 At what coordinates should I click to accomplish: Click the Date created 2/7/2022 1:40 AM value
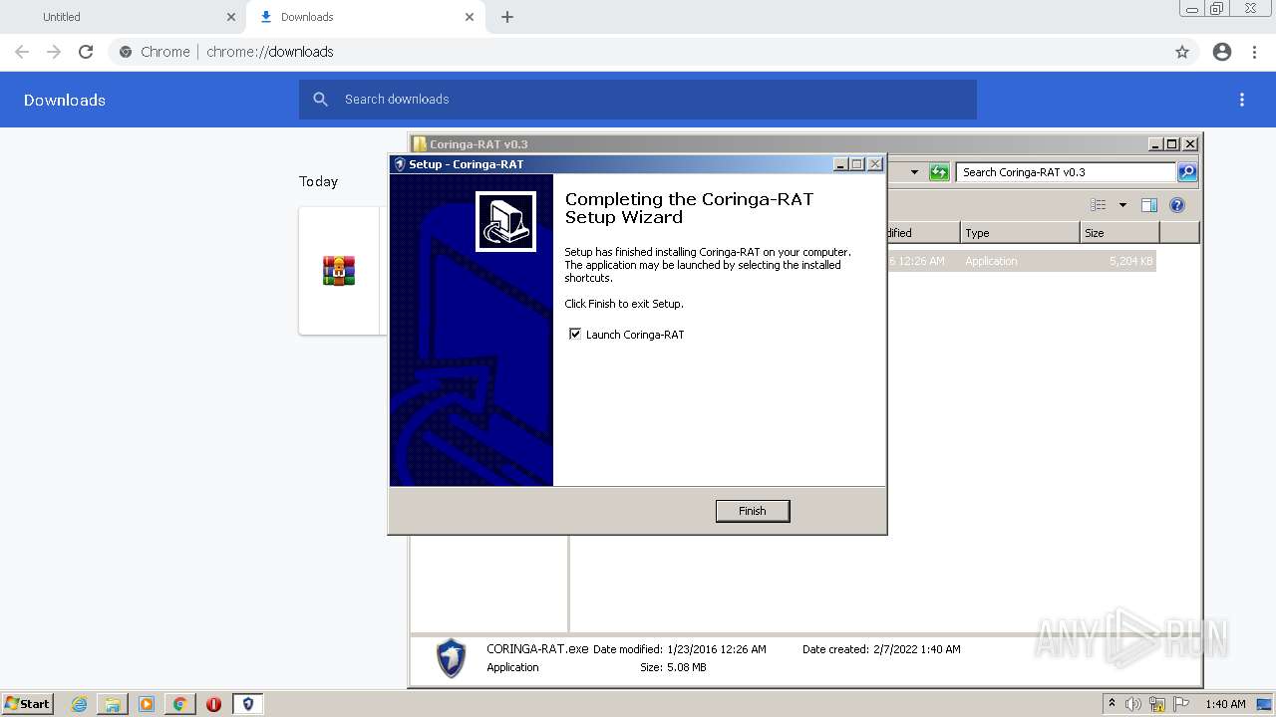pyautogui.click(x=915, y=649)
